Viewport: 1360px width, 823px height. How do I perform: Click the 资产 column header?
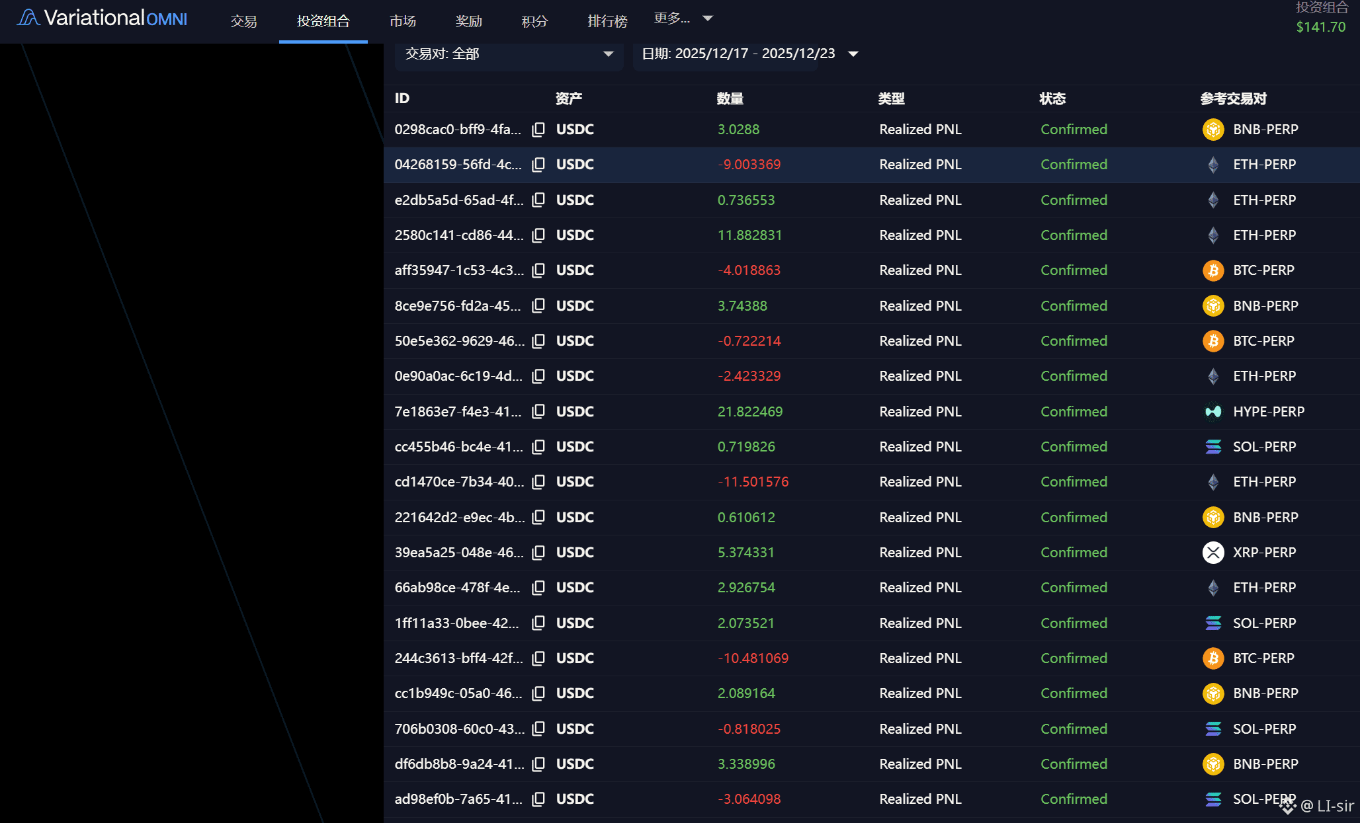coord(569,98)
